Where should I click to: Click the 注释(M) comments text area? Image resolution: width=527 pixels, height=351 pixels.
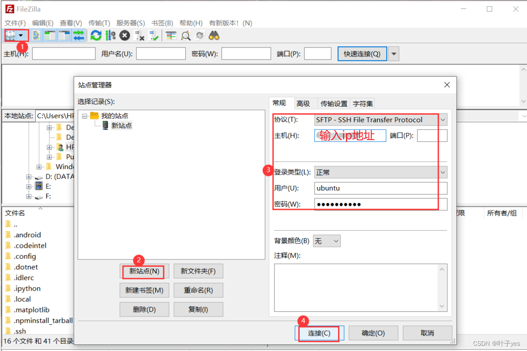361,288
